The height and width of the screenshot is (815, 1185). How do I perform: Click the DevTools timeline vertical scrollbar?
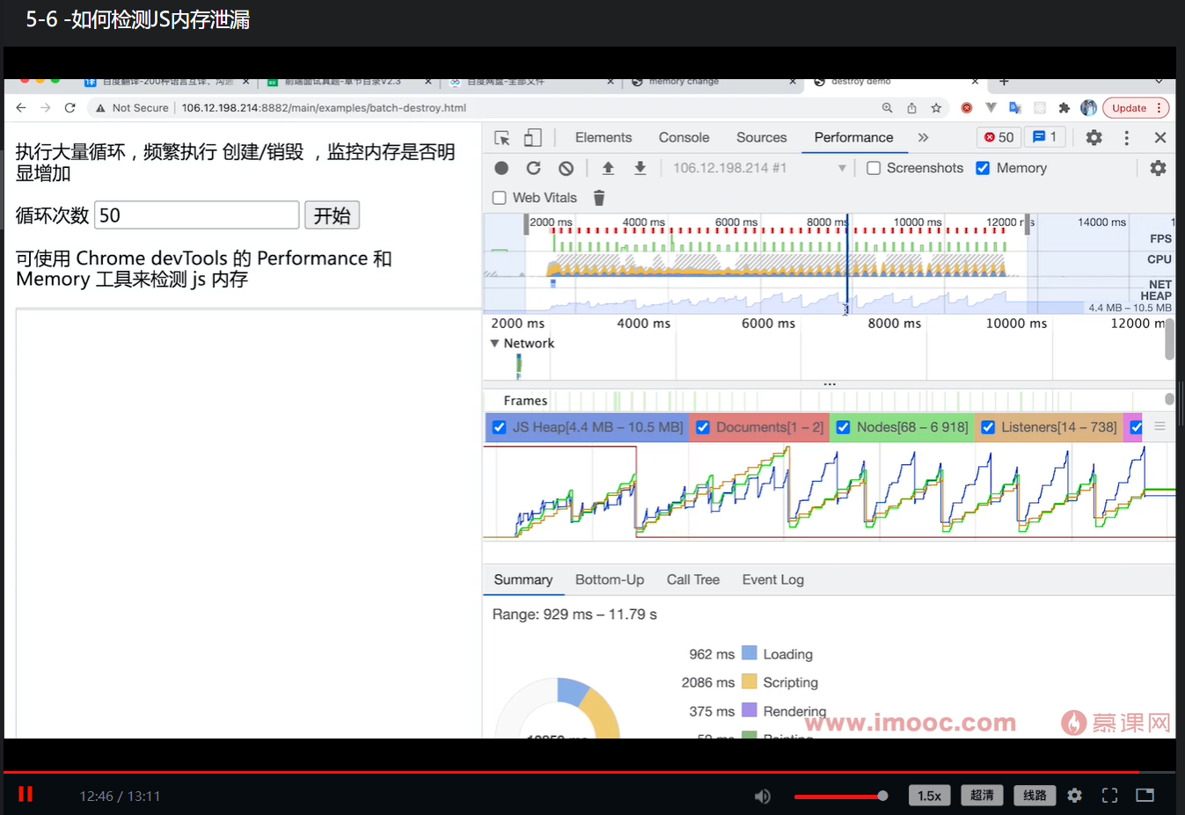[x=1169, y=338]
